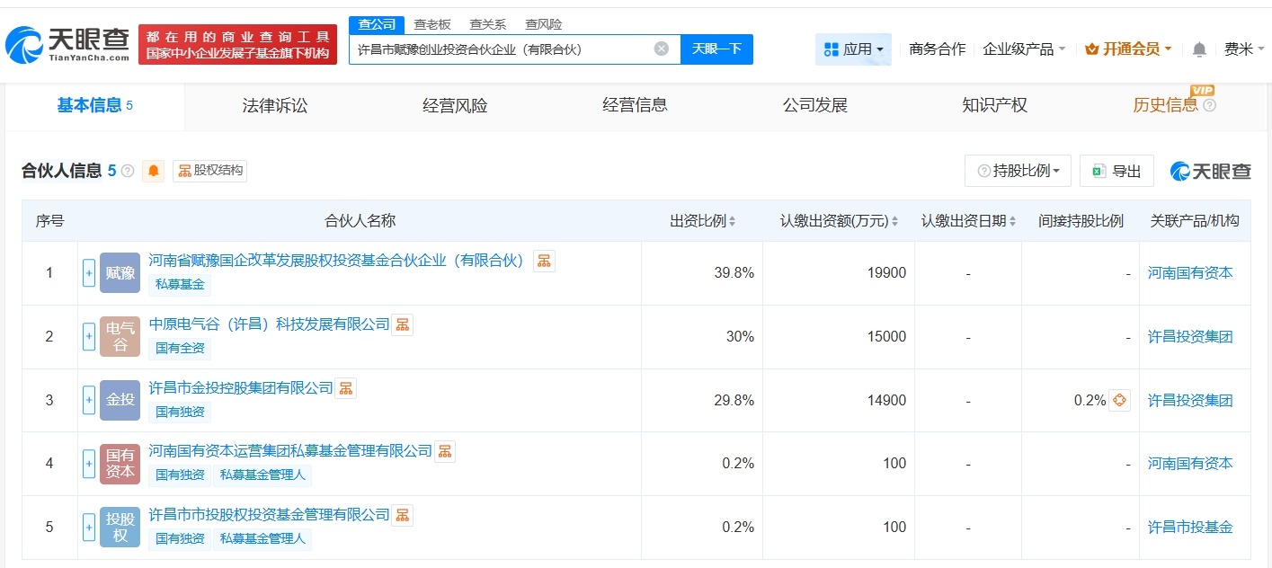Image resolution: width=1272 pixels, height=568 pixels.
Task: Open the 河南国有资本 link
Action: point(1190,272)
